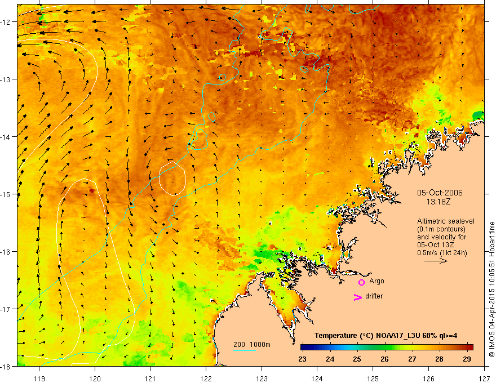Select the temperature color bar

tap(387, 347)
